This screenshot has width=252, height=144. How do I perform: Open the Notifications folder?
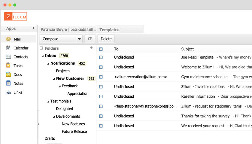pos(63,63)
